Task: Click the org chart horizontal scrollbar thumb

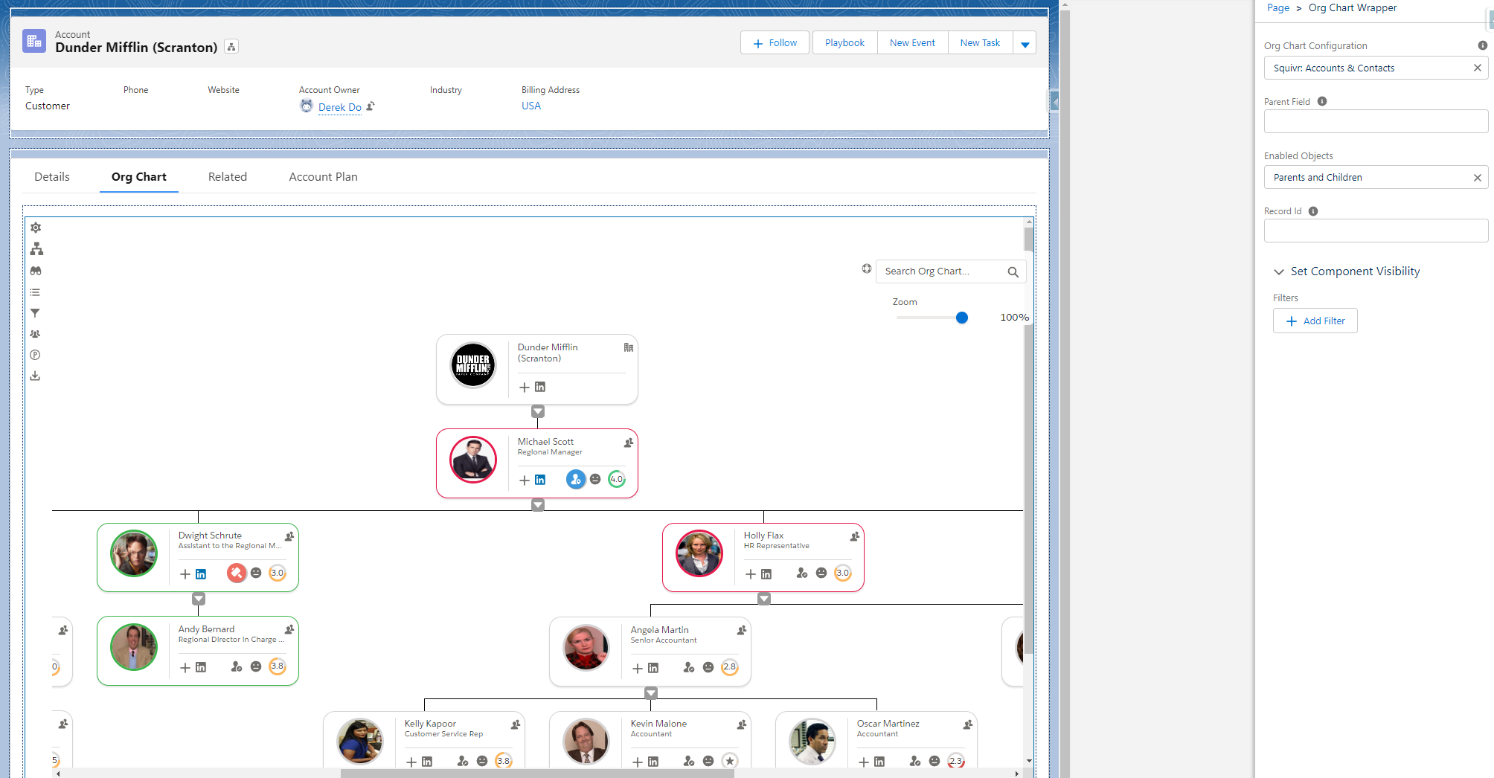Action: click(537, 774)
